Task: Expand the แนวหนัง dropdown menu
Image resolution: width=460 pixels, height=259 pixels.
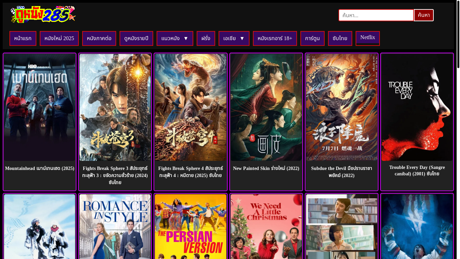Action: 175,38
